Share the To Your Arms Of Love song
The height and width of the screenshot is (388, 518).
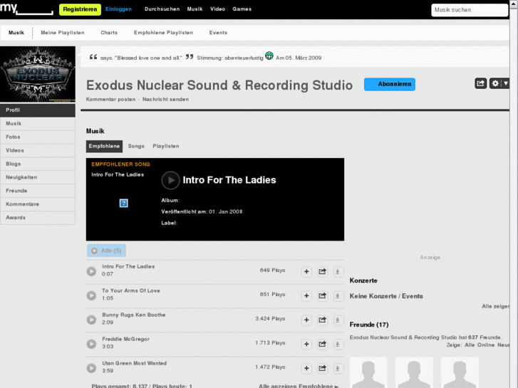322,295
